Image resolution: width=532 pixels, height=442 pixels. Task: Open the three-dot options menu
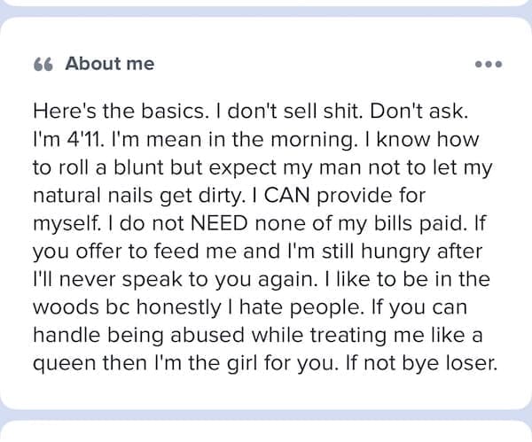coord(489,65)
